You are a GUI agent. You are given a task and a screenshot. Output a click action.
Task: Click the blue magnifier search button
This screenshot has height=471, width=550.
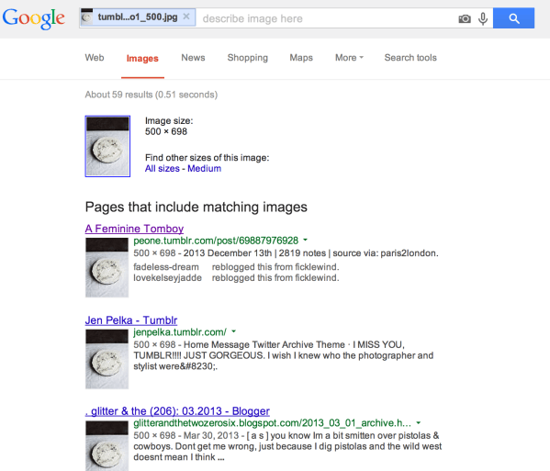point(514,18)
